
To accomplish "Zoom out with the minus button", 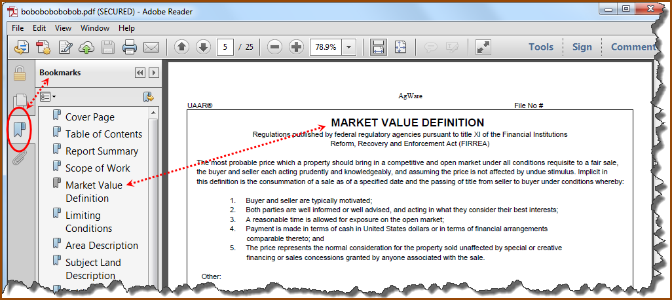I will pyautogui.click(x=275, y=47).
